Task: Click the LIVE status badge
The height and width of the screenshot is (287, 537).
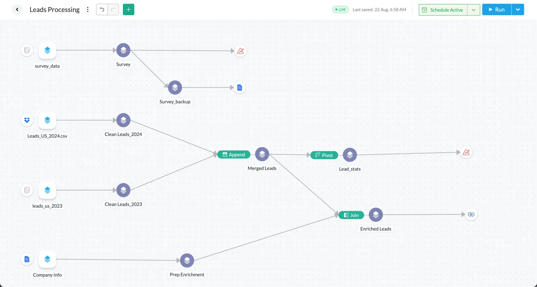Action: pyautogui.click(x=340, y=10)
